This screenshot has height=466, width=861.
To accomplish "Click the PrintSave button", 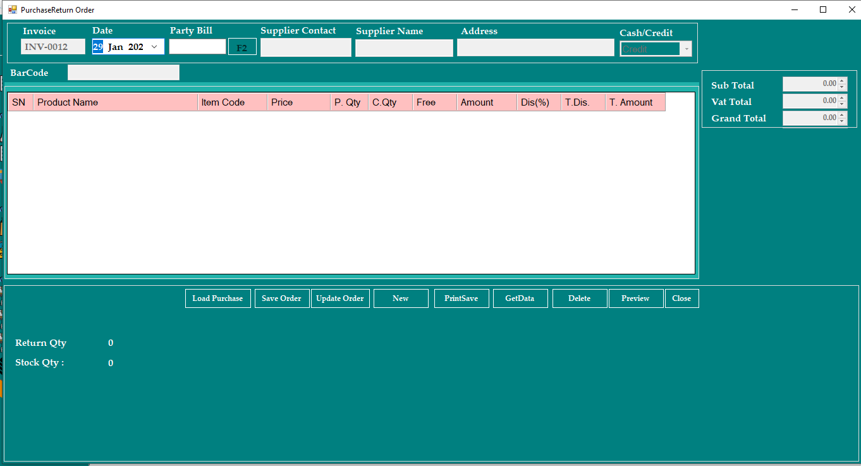I will [461, 298].
